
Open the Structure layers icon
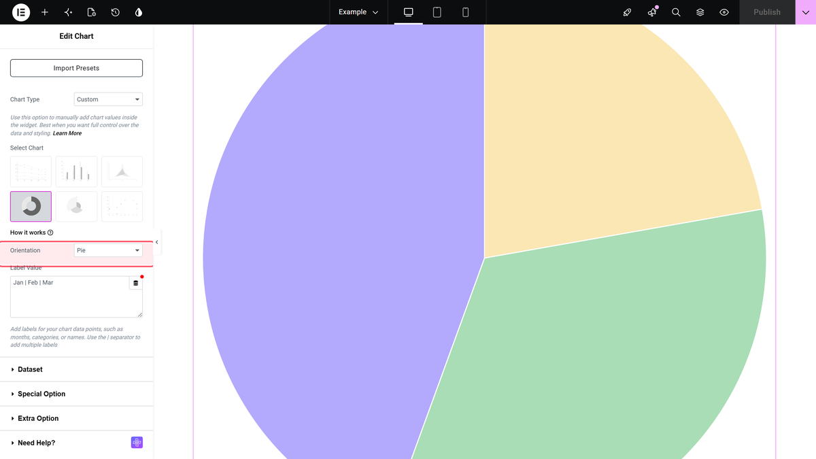[x=700, y=12]
